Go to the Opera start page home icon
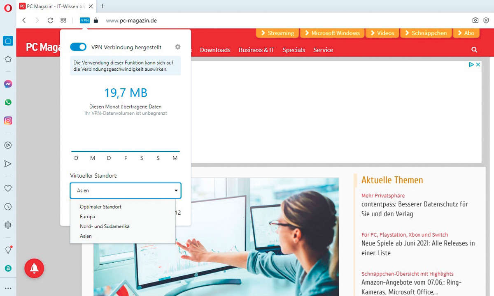Screen dimensions: 494x296 8,41
